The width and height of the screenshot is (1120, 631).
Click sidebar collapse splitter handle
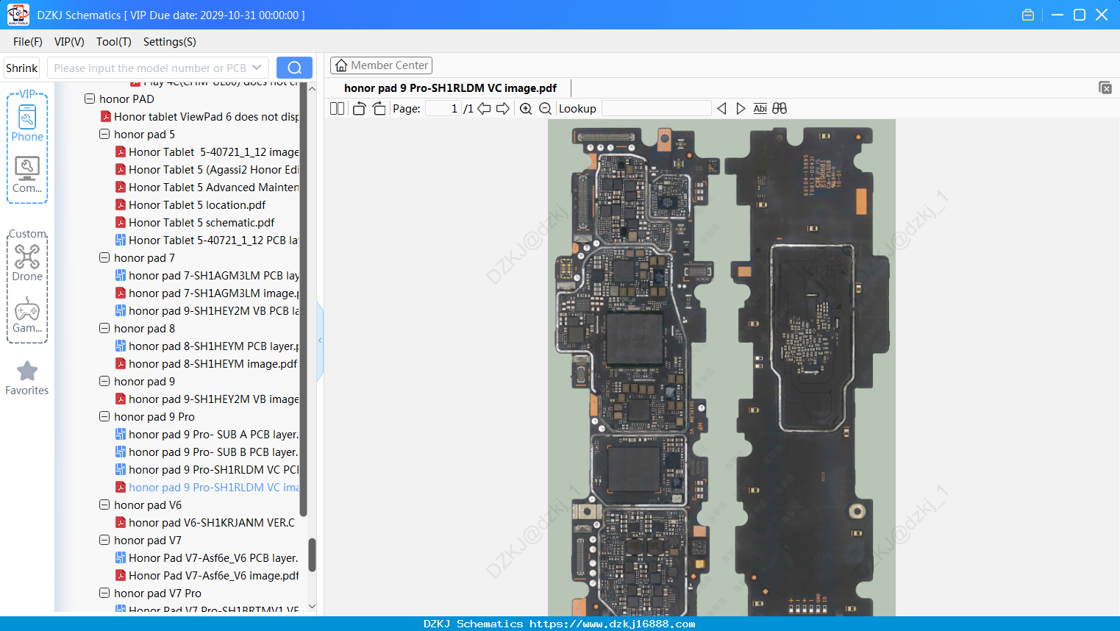tap(320, 341)
